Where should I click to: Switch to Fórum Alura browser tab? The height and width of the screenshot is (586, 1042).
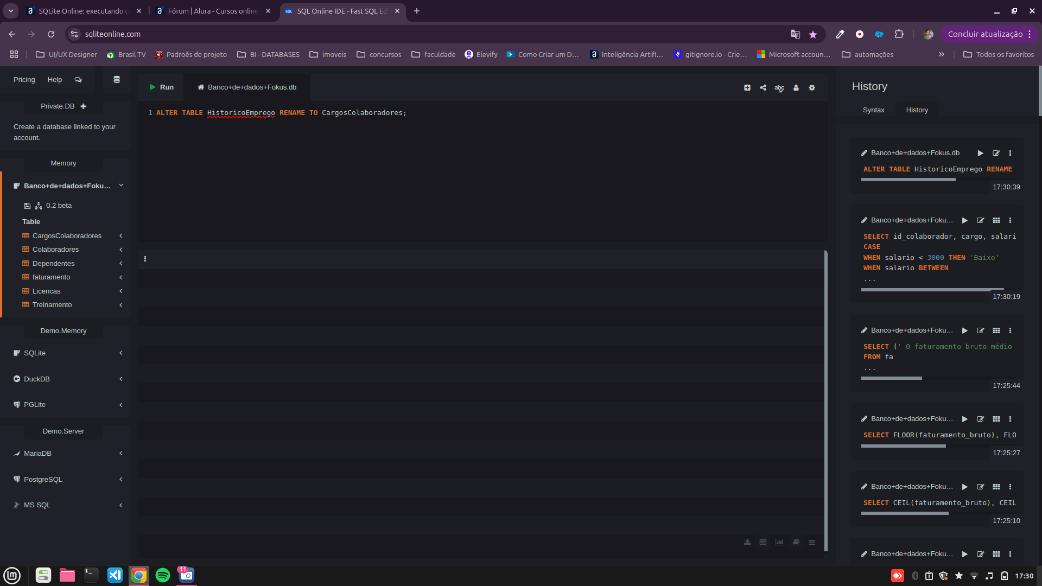click(213, 11)
